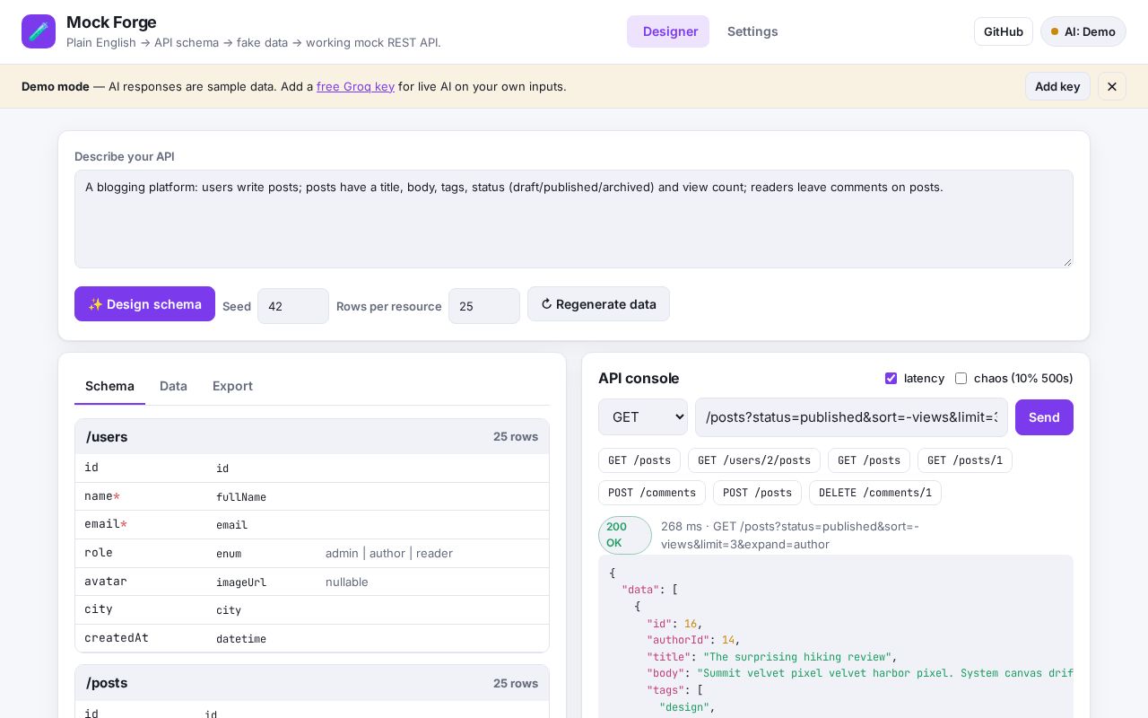Pick the POST /comments preset
The image size is (1148, 718).
(x=652, y=493)
